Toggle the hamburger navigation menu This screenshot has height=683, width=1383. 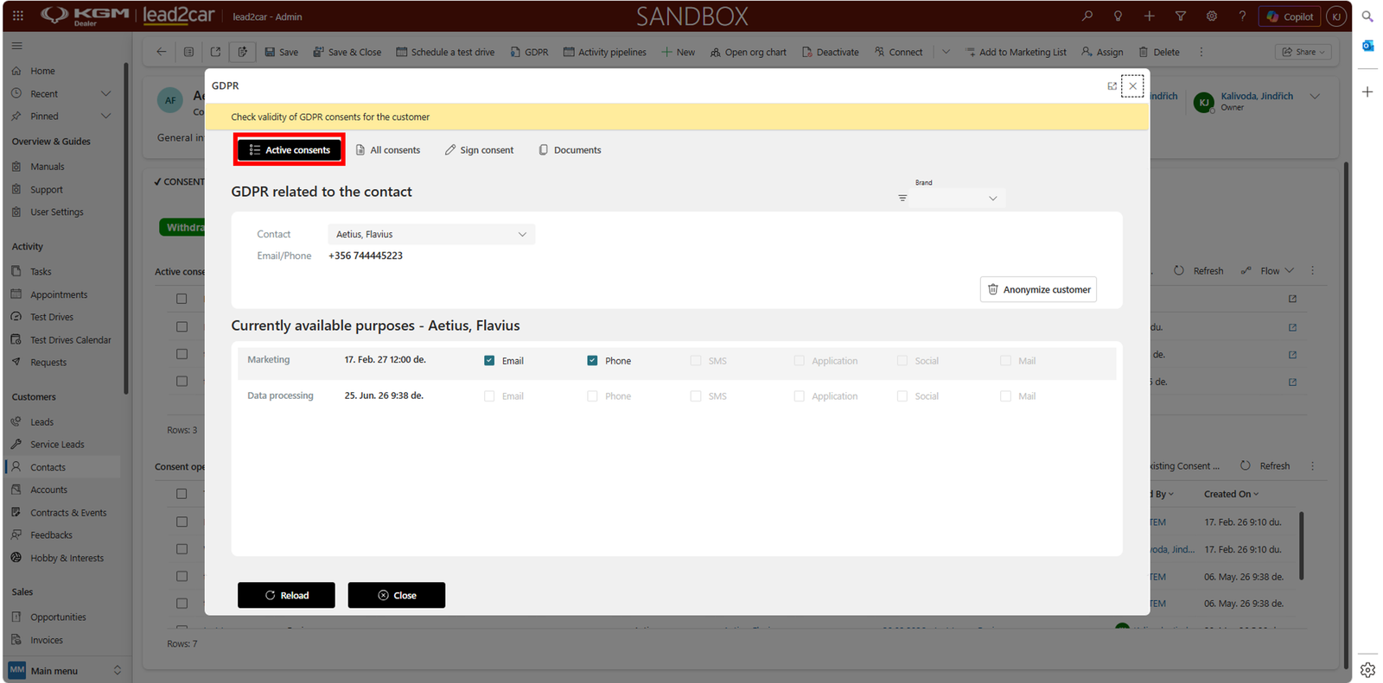pyautogui.click(x=17, y=46)
